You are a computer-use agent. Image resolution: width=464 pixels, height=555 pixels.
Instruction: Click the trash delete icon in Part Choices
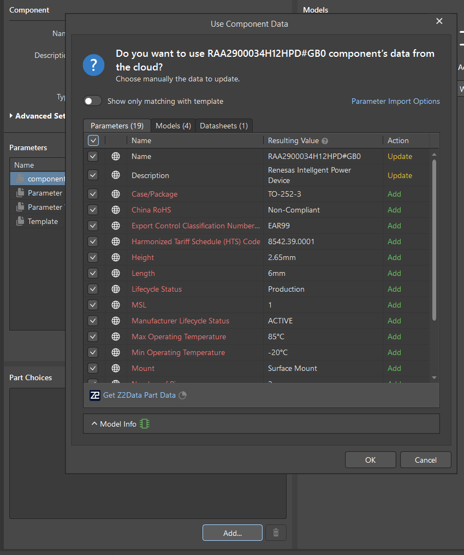276,533
